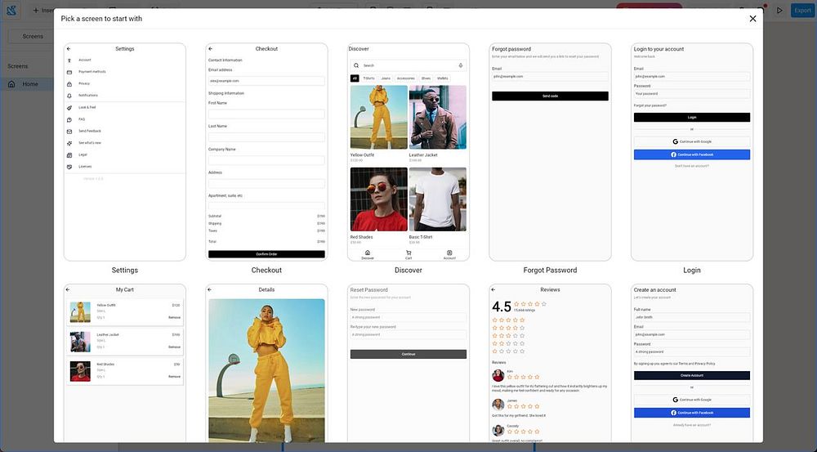This screenshot has width=817, height=452.
Task: Click the 'Login' caption below its template
Action: tap(691, 270)
